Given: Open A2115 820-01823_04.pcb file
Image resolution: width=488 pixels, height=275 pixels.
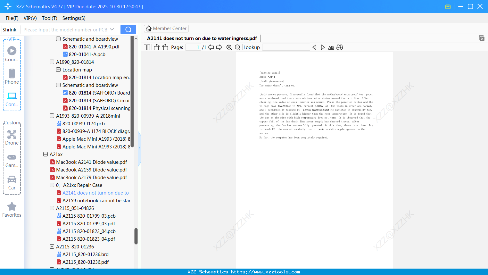Looking at the screenshot, I should (x=86, y=231).
